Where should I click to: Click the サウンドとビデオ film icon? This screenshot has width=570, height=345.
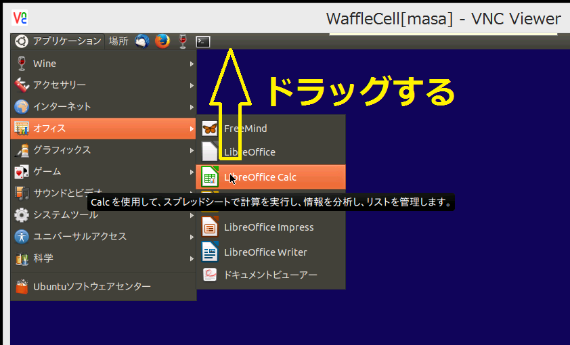pyautogui.click(x=22, y=193)
